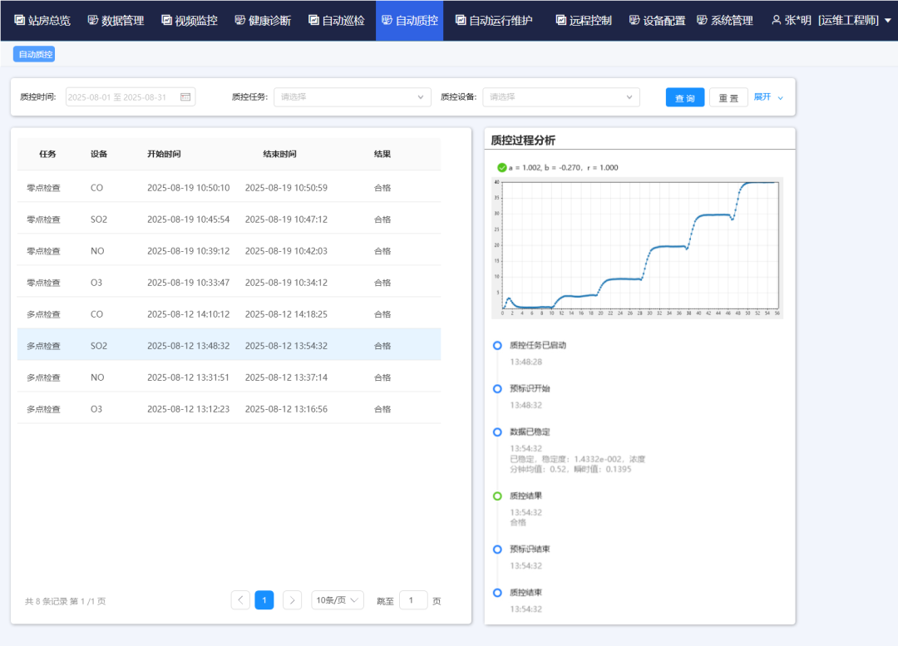Click the icon beside 站房总览

point(19,20)
